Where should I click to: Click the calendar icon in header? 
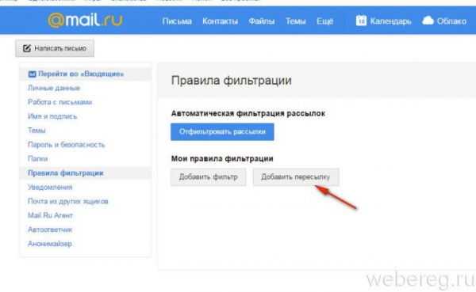click(x=361, y=21)
